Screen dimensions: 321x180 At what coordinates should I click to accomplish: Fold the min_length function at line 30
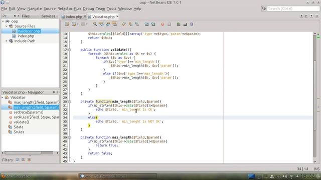(70, 101)
